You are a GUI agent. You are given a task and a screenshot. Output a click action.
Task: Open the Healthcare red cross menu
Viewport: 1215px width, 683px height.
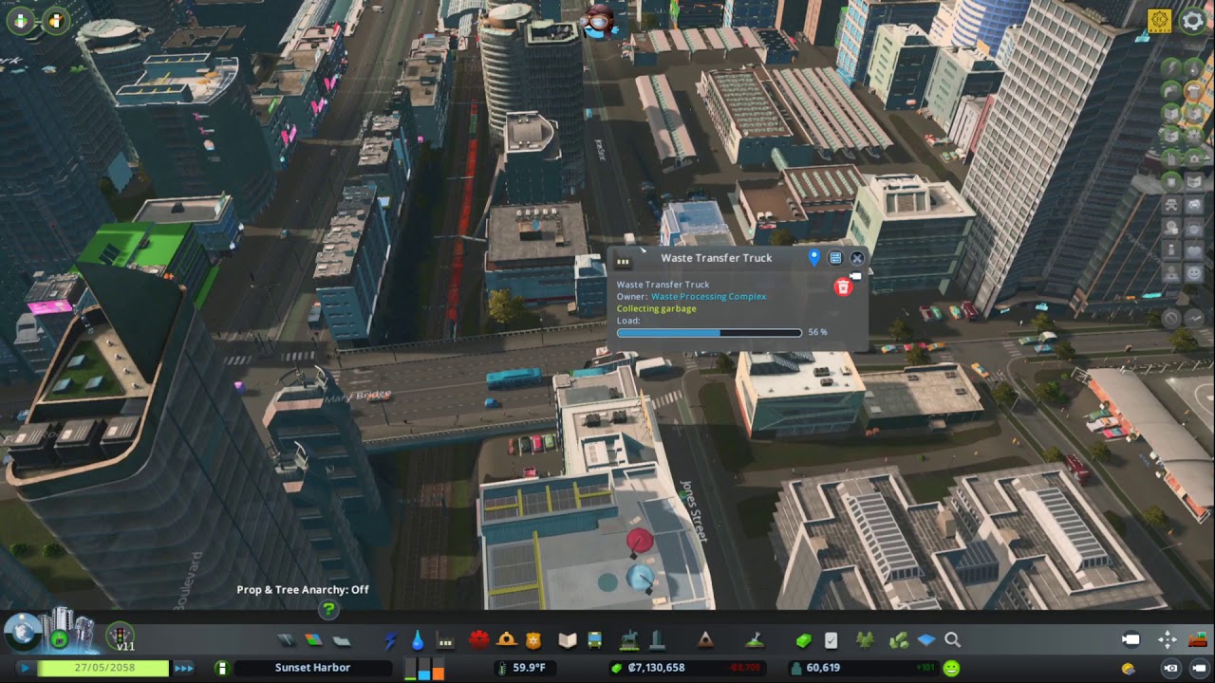tap(478, 640)
